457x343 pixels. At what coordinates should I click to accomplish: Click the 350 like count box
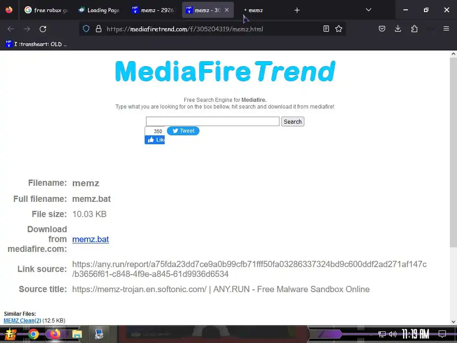point(155,131)
